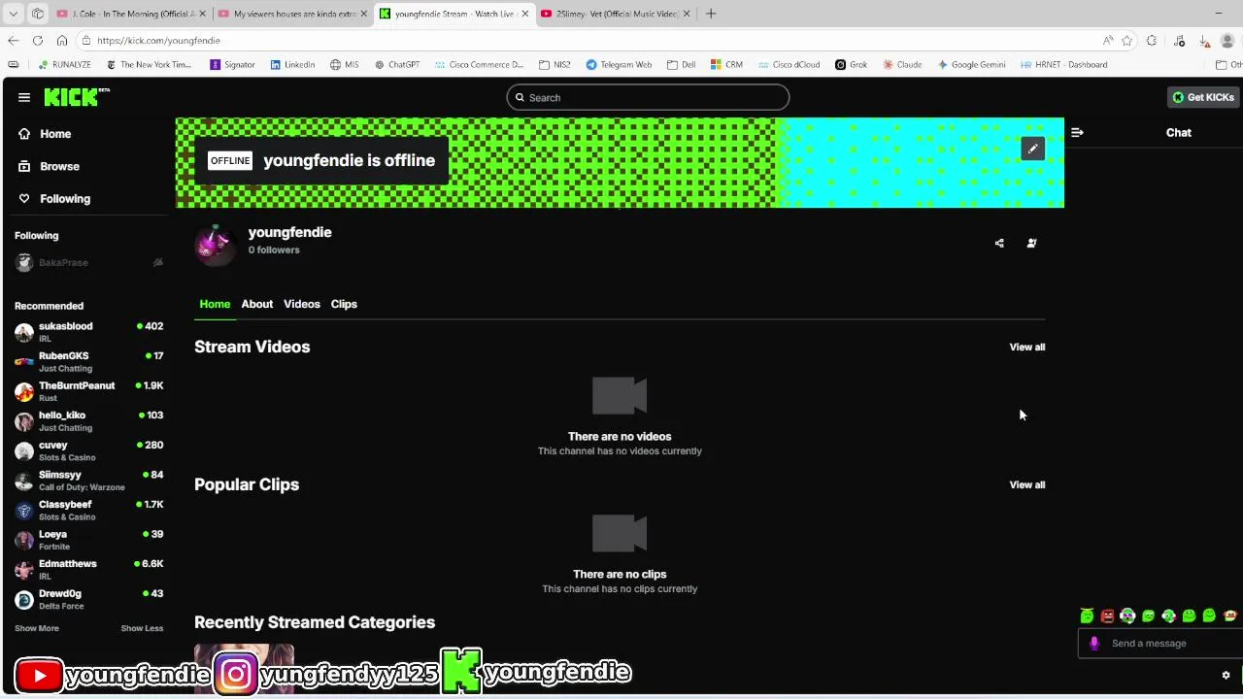Share the youngfendie channel
The width and height of the screenshot is (1243, 699).
point(999,243)
